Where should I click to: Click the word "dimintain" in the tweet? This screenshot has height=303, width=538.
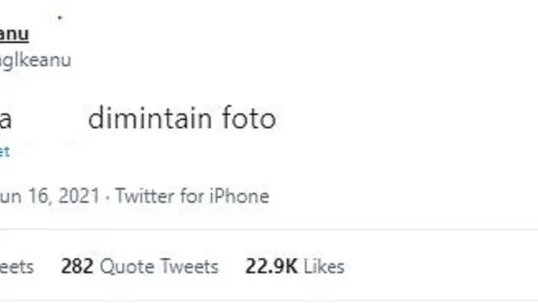[150, 118]
